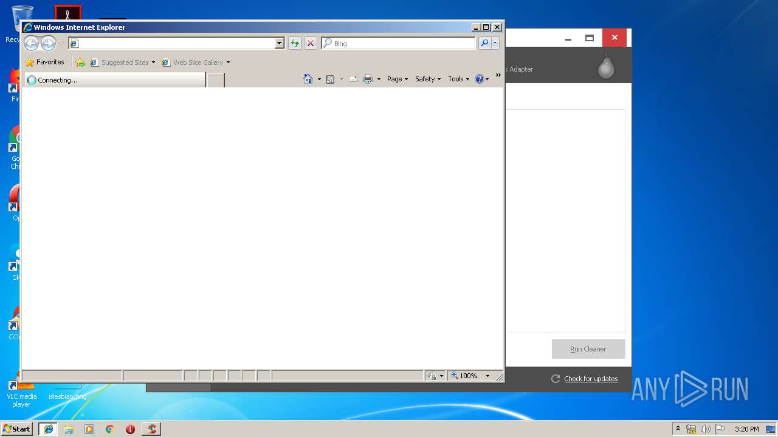
Task: Launch Windows Media Player from taskbar
Action: [x=89, y=429]
